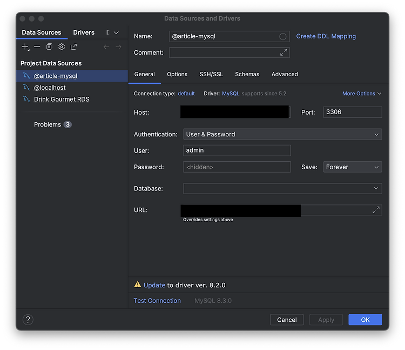Open the Options tab

click(177, 74)
